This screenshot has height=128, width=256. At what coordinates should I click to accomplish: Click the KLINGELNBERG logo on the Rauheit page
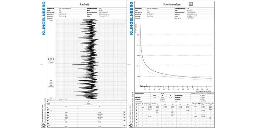(x=44, y=18)
